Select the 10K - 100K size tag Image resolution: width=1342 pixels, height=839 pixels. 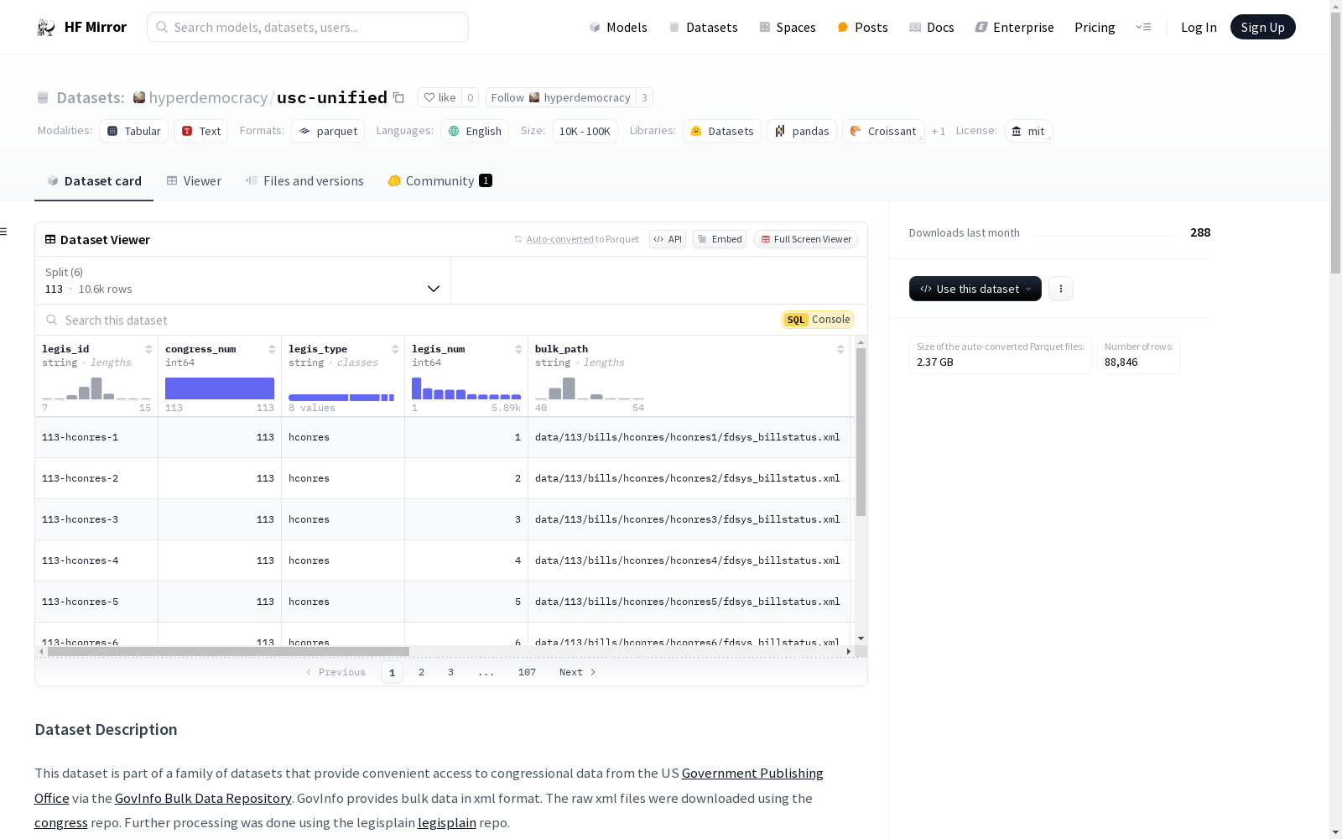pos(585,131)
